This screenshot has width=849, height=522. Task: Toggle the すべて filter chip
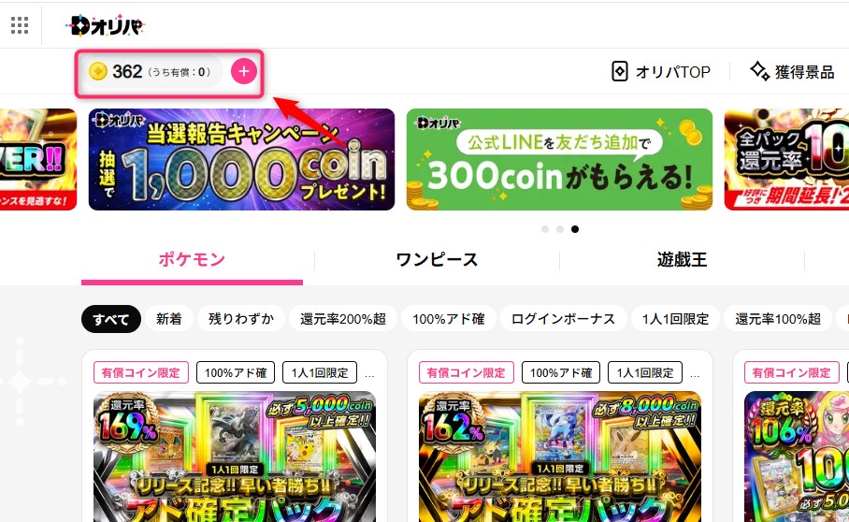(111, 319)
